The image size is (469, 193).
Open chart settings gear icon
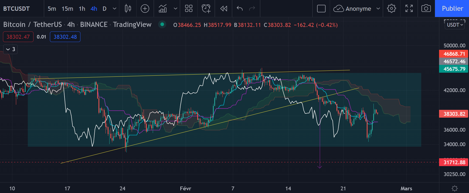tap(391, 9)
